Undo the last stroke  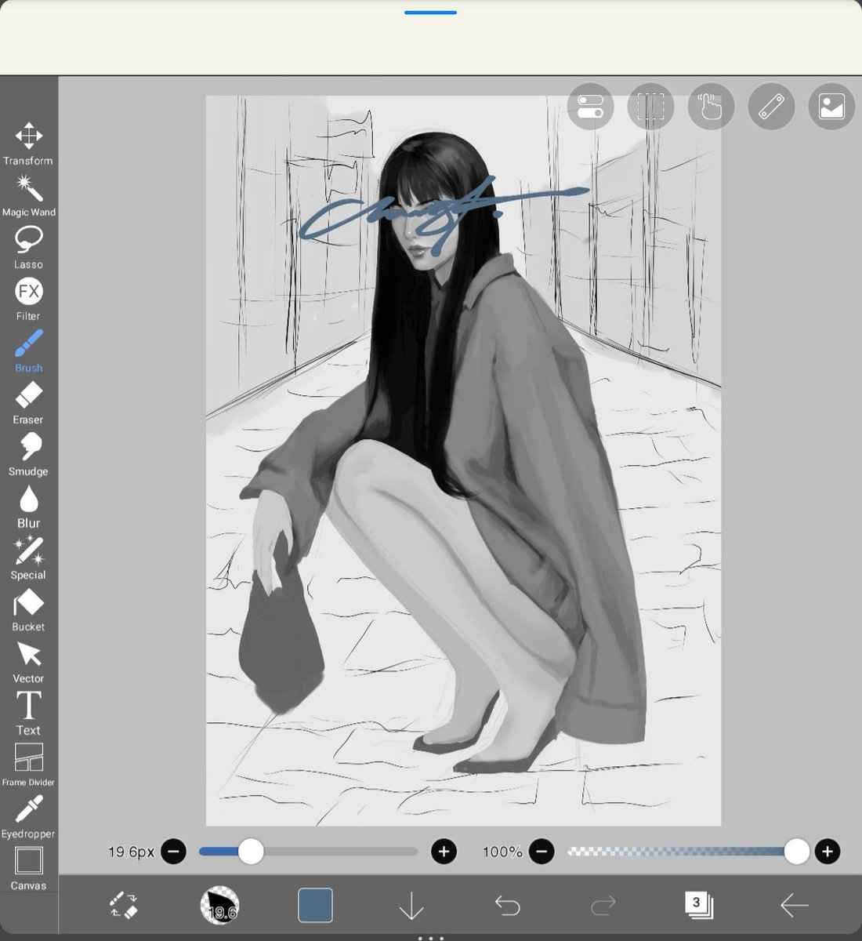click(507, 906)
